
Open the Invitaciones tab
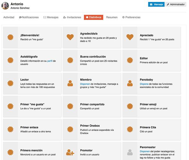coord(72,17)
